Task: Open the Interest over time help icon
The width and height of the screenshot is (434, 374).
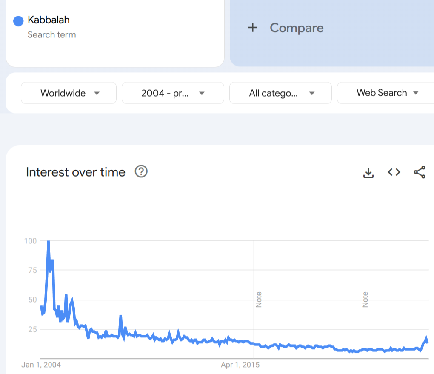Action: tap(141, 171)
